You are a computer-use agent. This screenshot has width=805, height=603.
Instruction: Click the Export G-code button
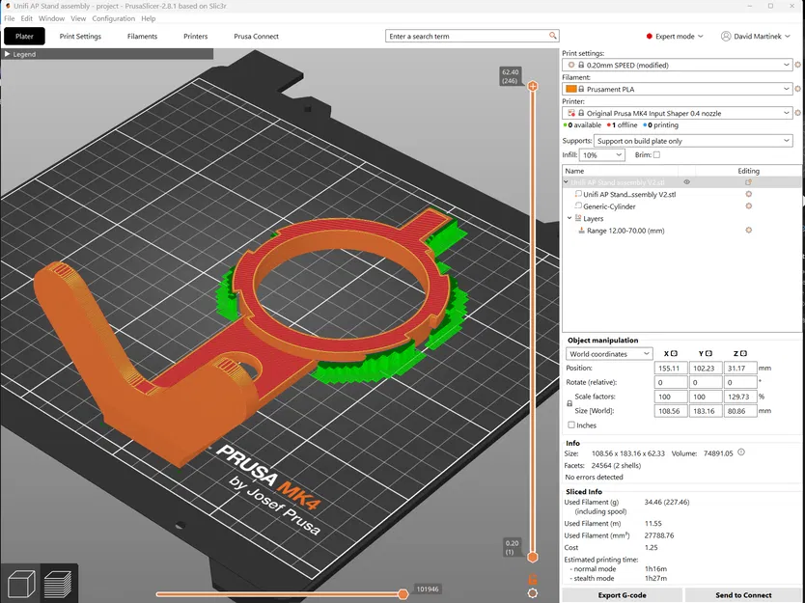[623, 594]
